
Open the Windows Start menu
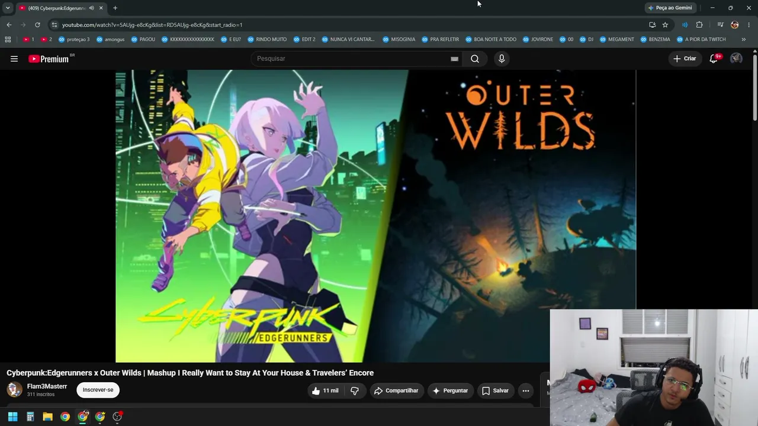12,417
